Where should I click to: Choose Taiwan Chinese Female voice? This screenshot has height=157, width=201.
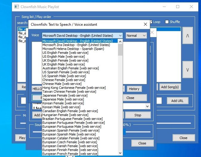tap(80, 92)
